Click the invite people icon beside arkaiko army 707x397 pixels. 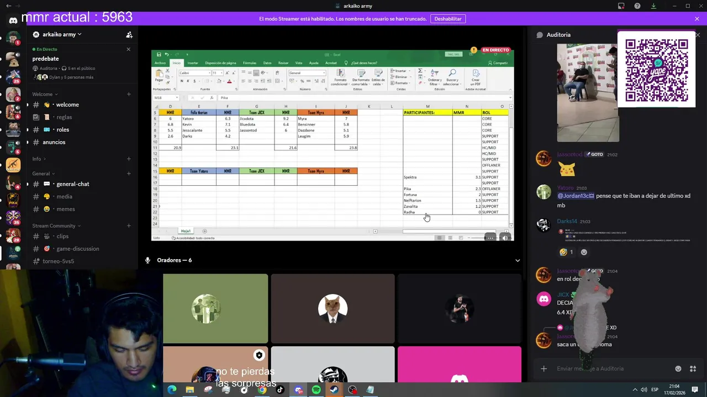(x=129, y=34)
